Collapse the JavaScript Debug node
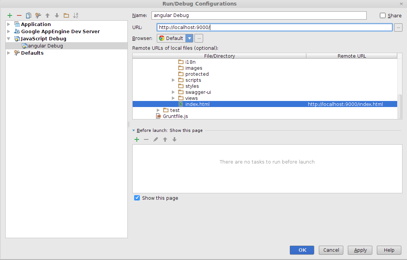This screenshot has height=260, width=407. [8, 38]
